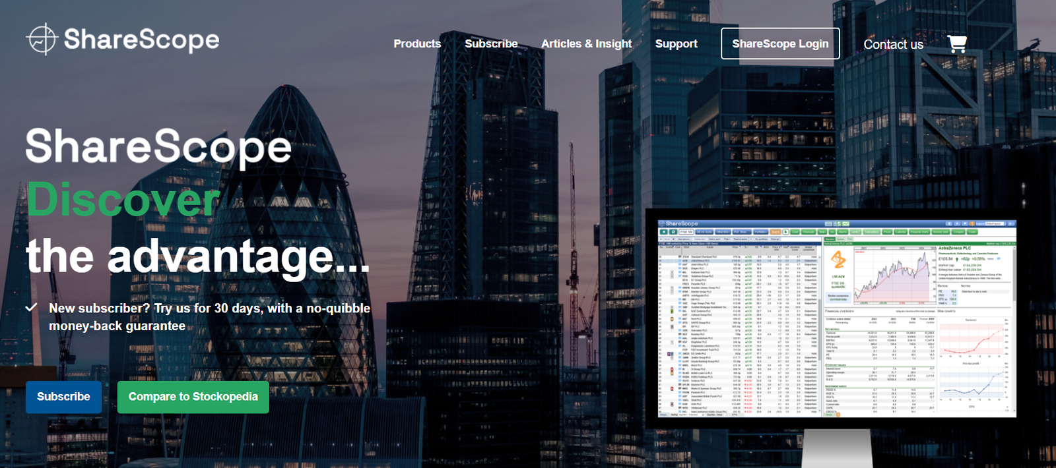Click the Compare to Stockopedia button
This screenshot has height=468, width=1056.
pyautogui.click(x=193, y=397)
